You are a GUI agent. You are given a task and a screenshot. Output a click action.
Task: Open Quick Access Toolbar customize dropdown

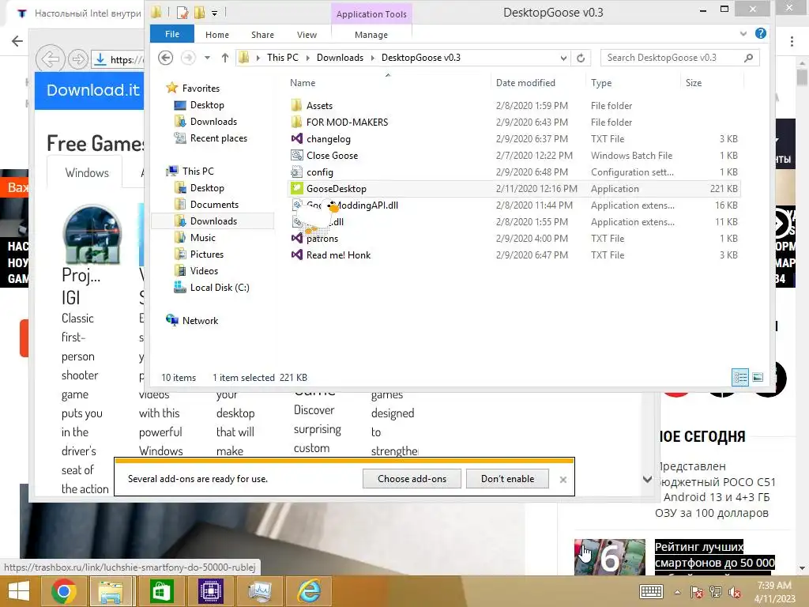point(214,13)
